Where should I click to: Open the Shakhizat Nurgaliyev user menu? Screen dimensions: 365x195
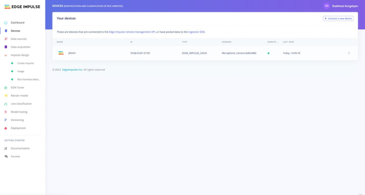point(345,6)
